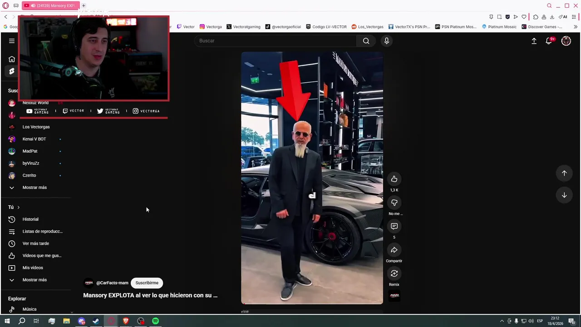Pause the playing Short video
This screenshot has width=581, height=327.
coord(312,178)
